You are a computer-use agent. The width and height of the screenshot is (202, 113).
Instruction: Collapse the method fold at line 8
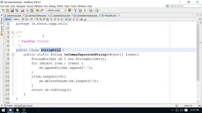(x=13, y=54)
